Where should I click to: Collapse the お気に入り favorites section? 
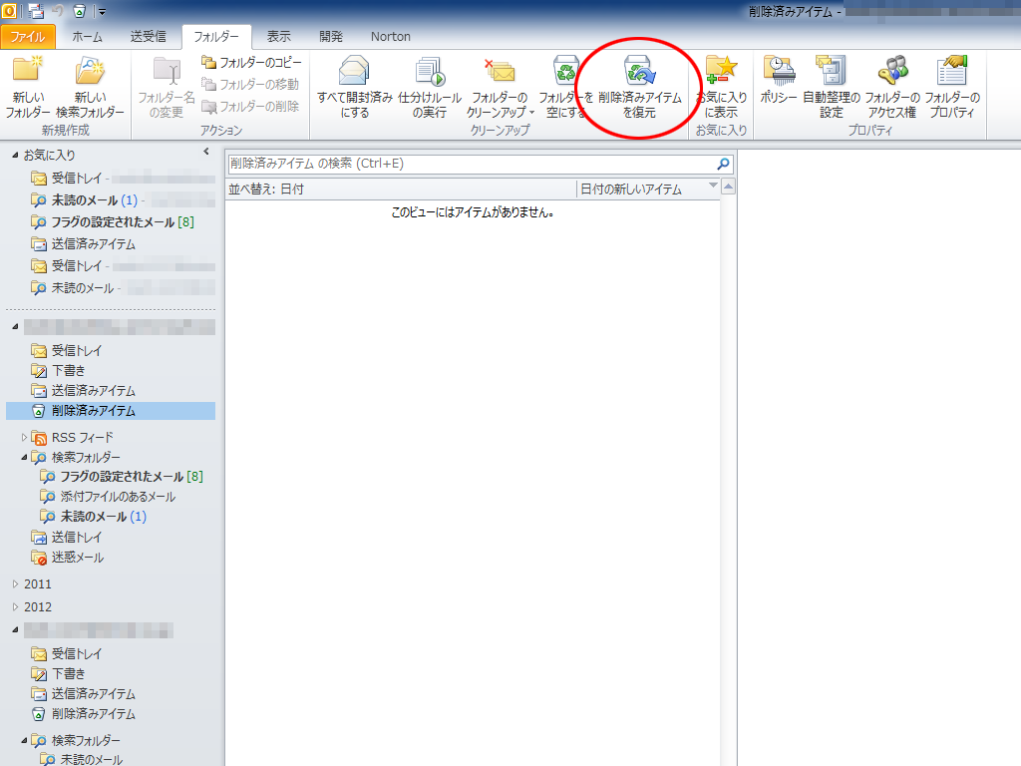tap(15, 156)
